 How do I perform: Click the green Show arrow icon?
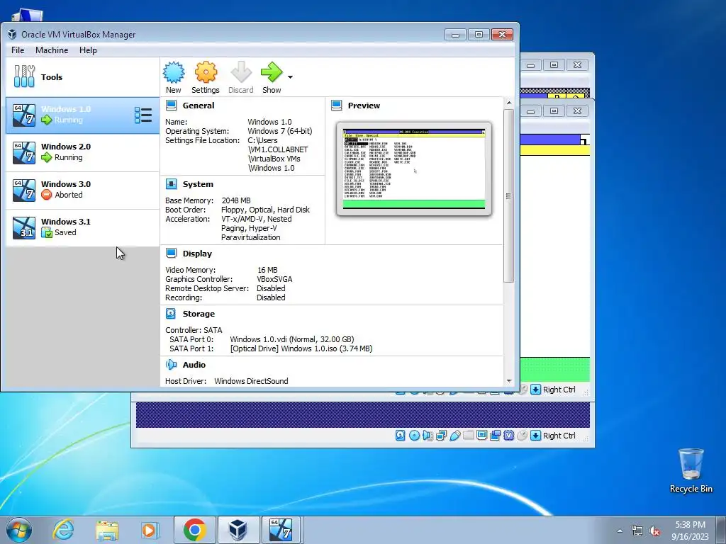coord(272,73)
